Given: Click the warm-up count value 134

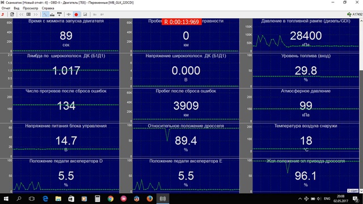Looking at the screenshot, I should click(x=66, y=106).
